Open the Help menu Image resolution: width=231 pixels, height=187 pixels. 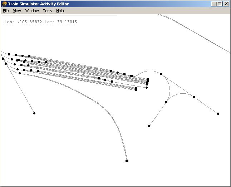pyautogui.click(x=60, y=11)
